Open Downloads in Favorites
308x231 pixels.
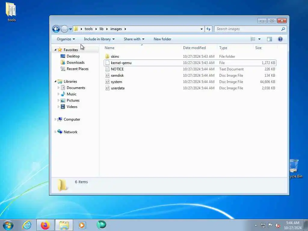click(75, 63)
